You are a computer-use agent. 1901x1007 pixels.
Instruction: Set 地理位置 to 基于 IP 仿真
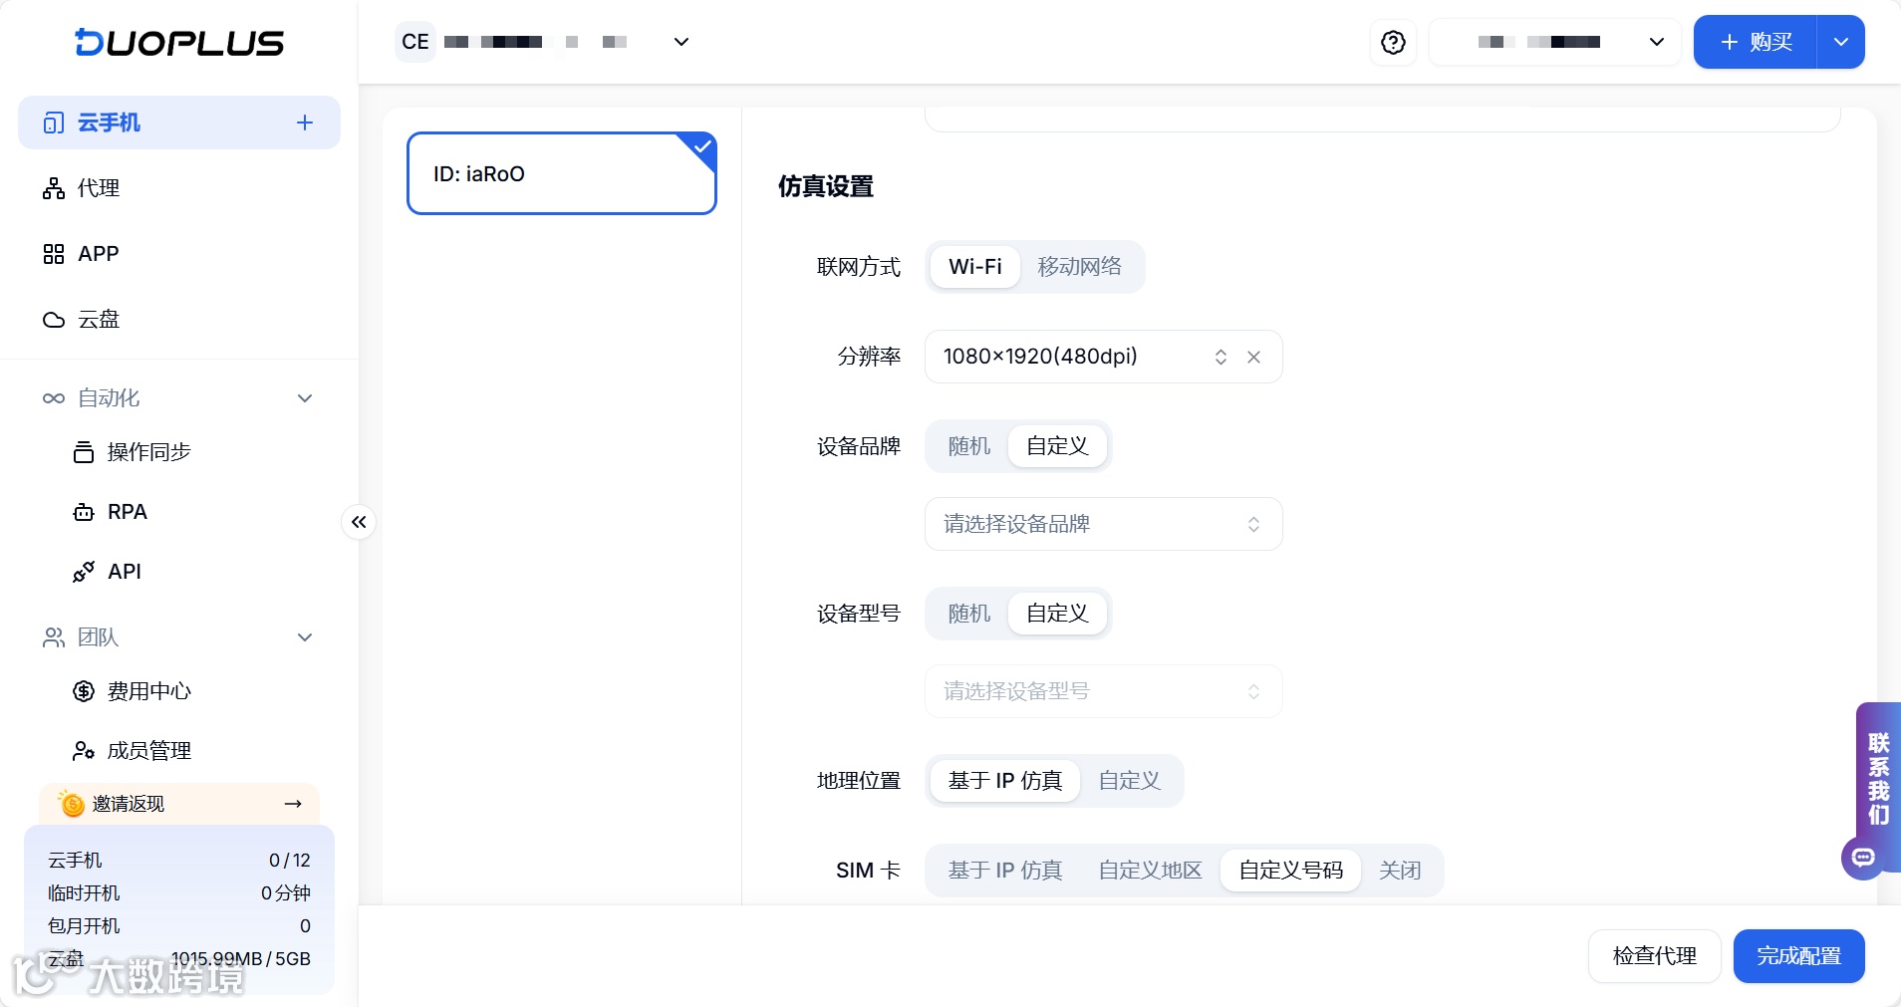click(x=1005, y=781)
